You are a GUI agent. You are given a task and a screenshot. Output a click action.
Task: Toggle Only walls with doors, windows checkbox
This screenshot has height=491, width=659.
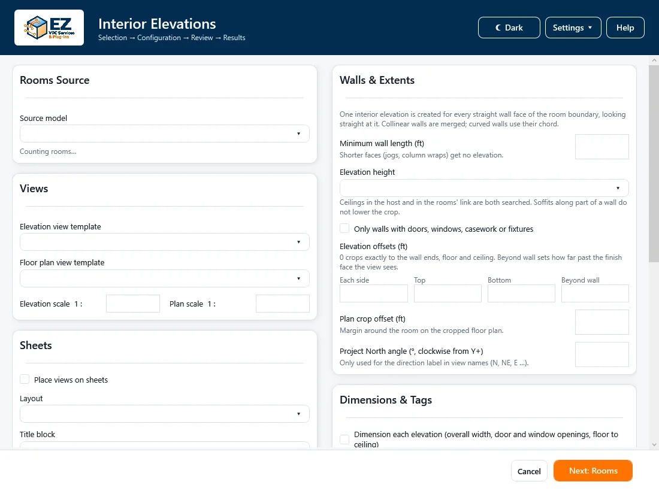coord(344,229)
